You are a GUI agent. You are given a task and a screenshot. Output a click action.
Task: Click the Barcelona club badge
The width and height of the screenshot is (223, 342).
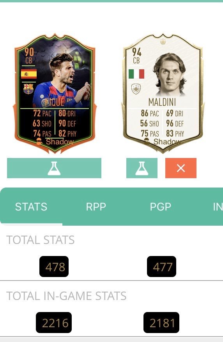click(28, 89)
